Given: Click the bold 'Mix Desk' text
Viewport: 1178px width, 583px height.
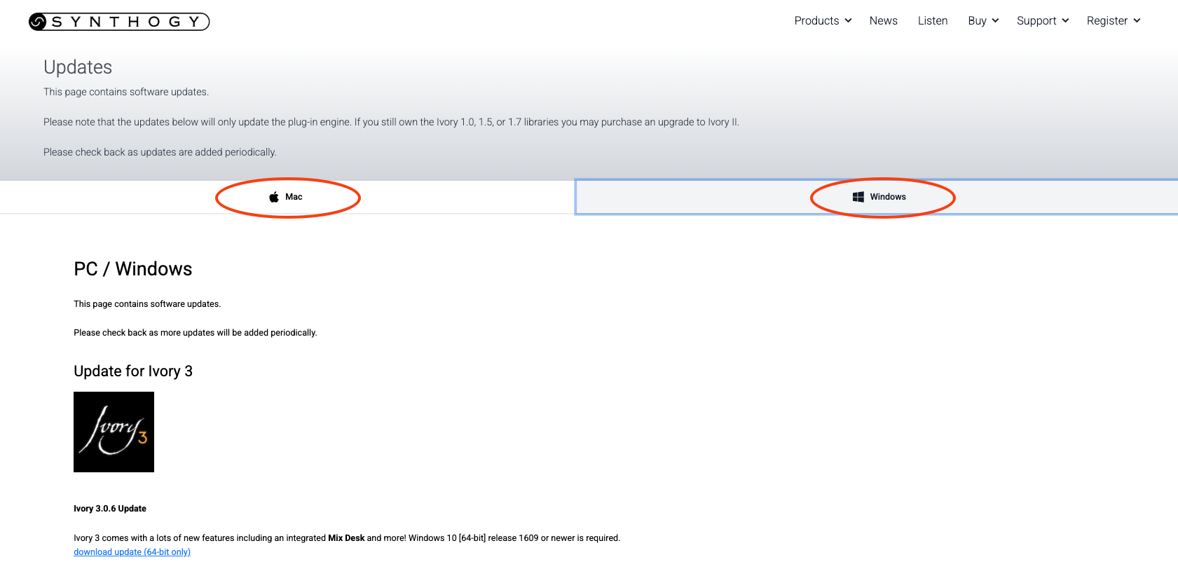Looking at the screenshot, I should tap(346, 538).
